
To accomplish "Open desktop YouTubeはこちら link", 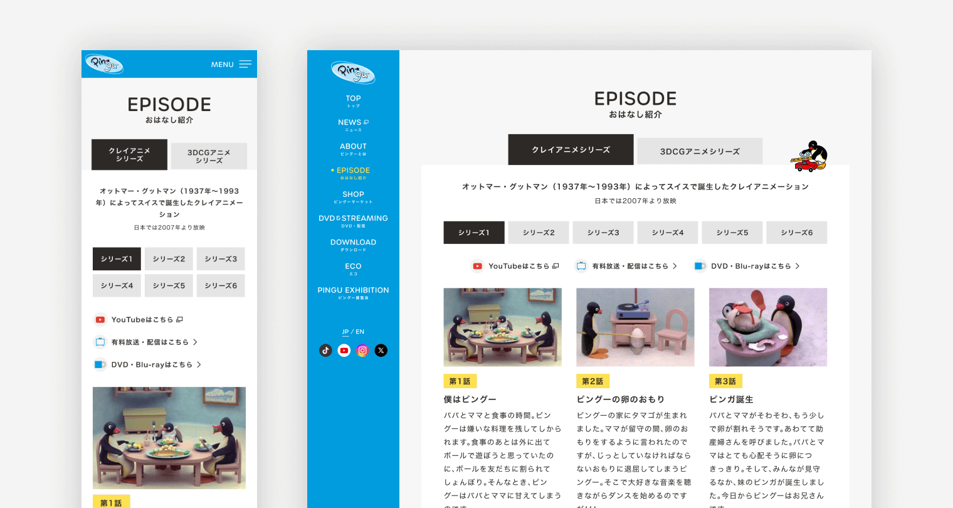I will point(515,266).
